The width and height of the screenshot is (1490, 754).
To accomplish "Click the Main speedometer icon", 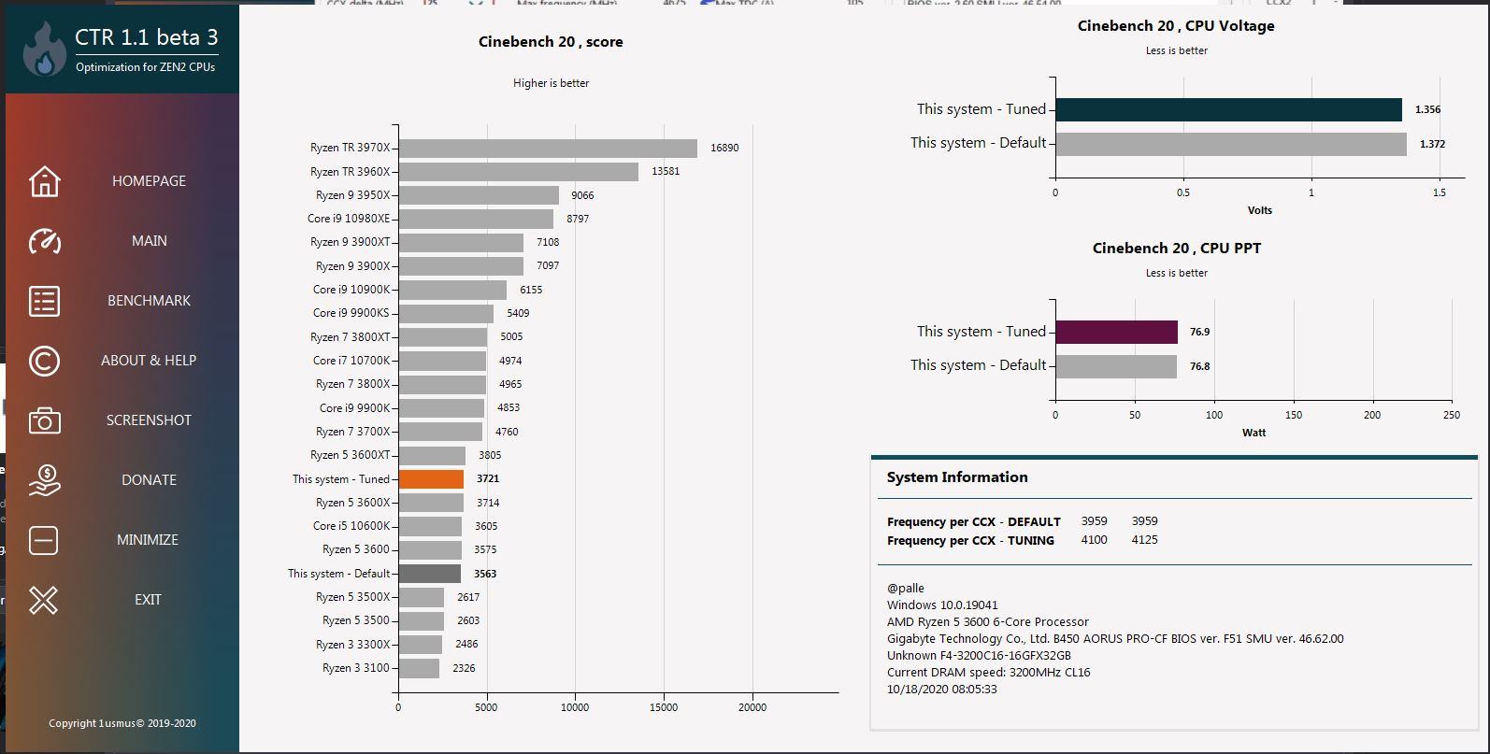I will [44, 241].
